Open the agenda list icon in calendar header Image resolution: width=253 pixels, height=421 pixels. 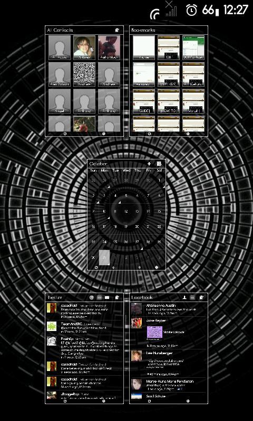tap(159, 164)
